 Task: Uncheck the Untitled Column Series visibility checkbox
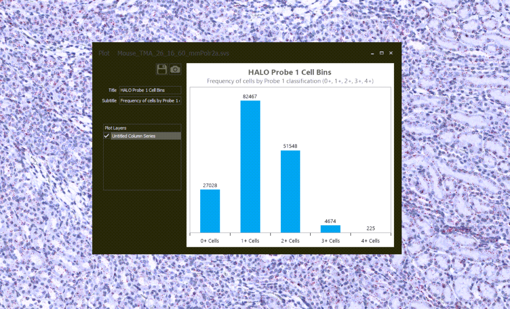(106, 136)
